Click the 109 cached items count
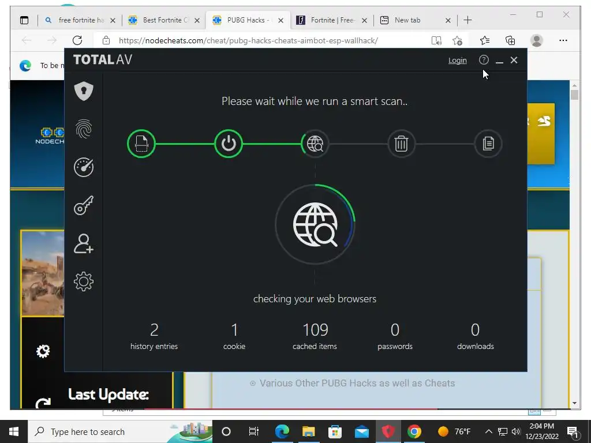 (315, 329)
